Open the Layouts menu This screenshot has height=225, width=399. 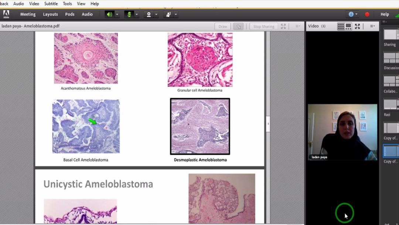coord(50,14)
